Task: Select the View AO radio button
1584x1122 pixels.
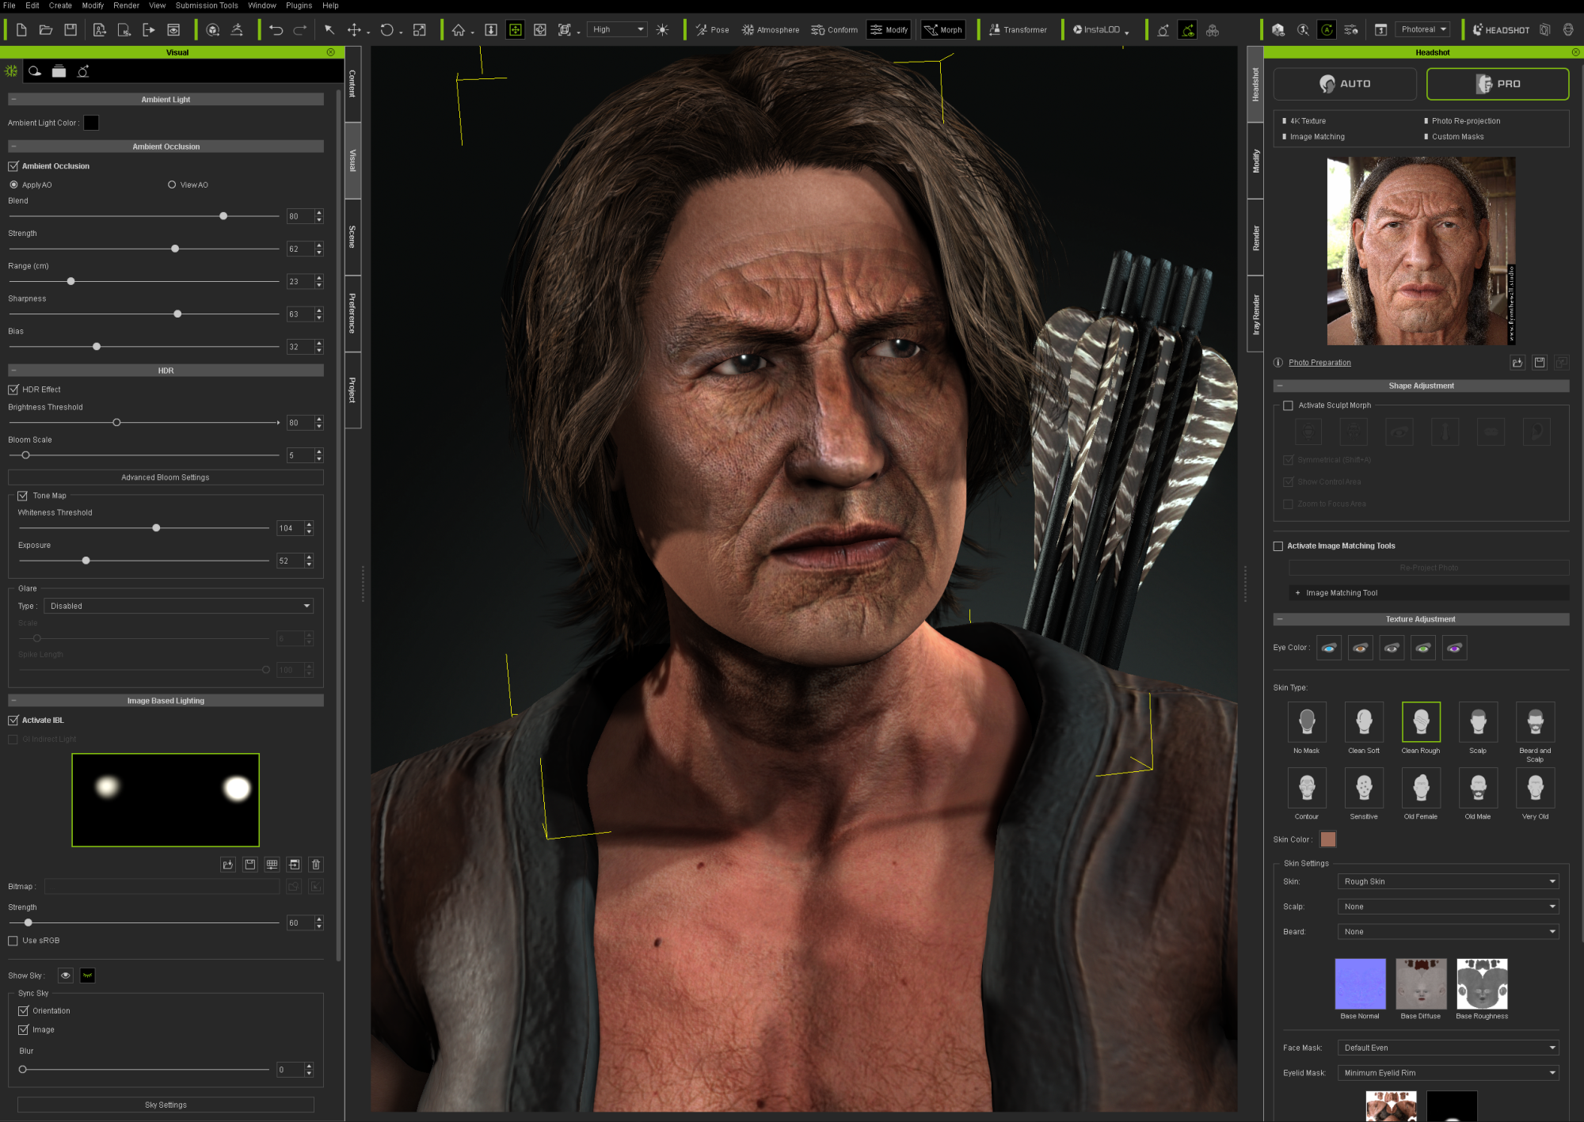Action: [x=172, y=184]
